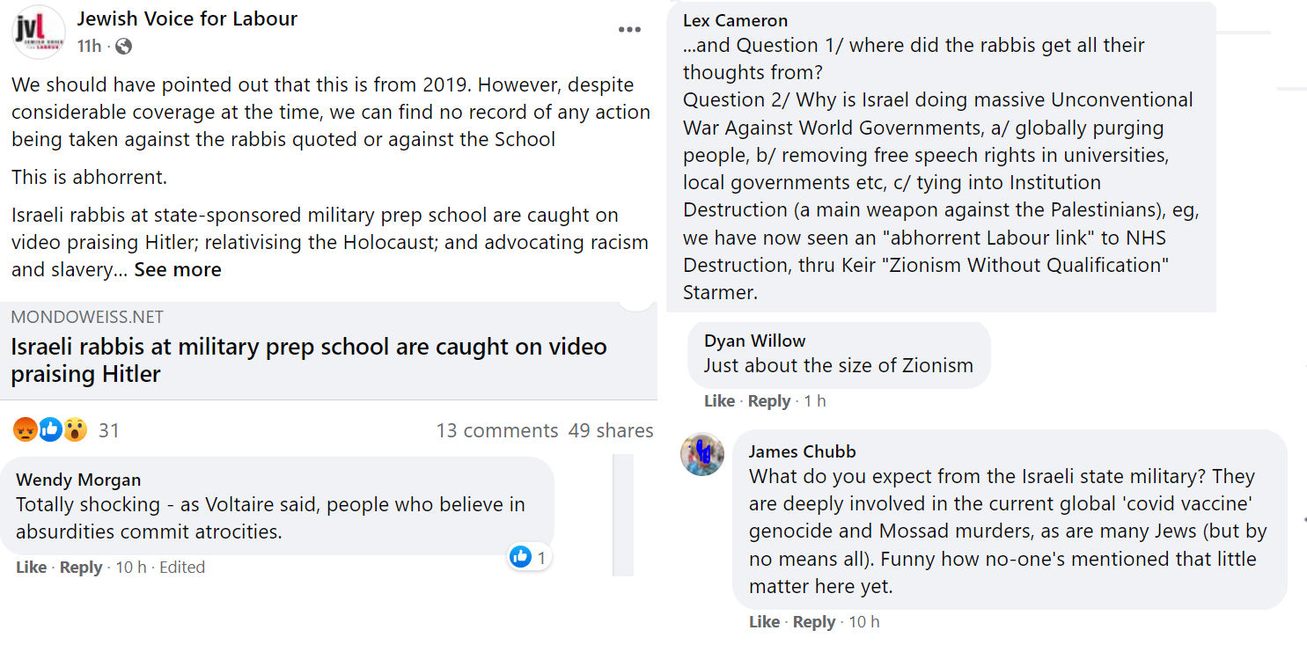Viewport: 1307px width, 645px height.
Task: Click the angry reaction emoji icon
Action: point(26,430)
